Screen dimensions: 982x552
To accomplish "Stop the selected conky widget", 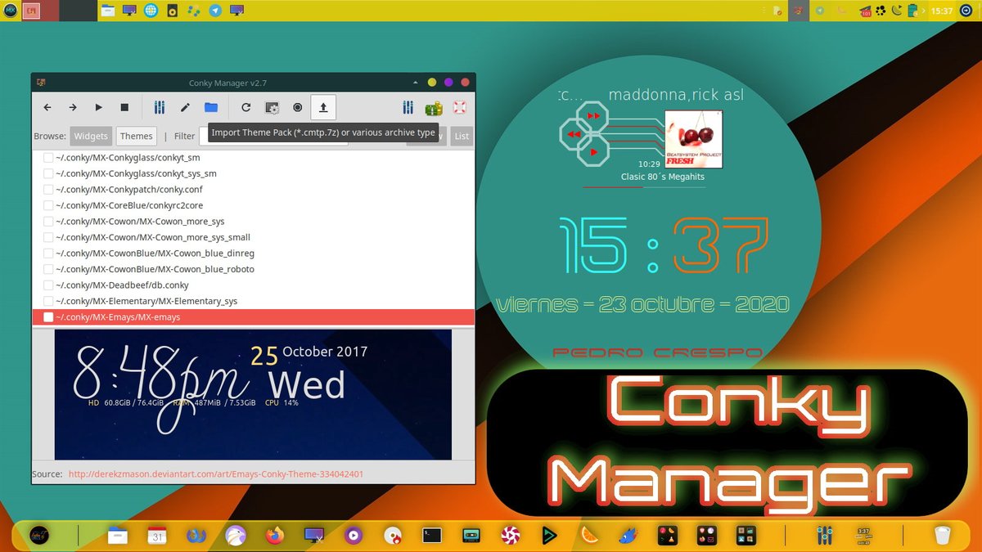I will pyautogui.click(x=124, y=107).
